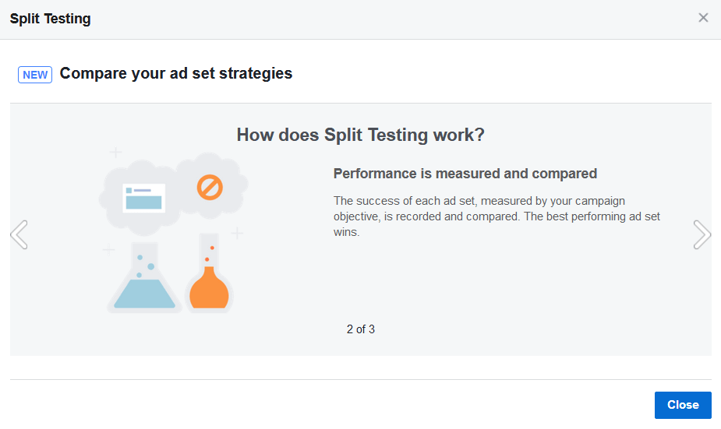
Task: Click the "Compare your ad set strategies" title
Action: [x=176, y=73]
